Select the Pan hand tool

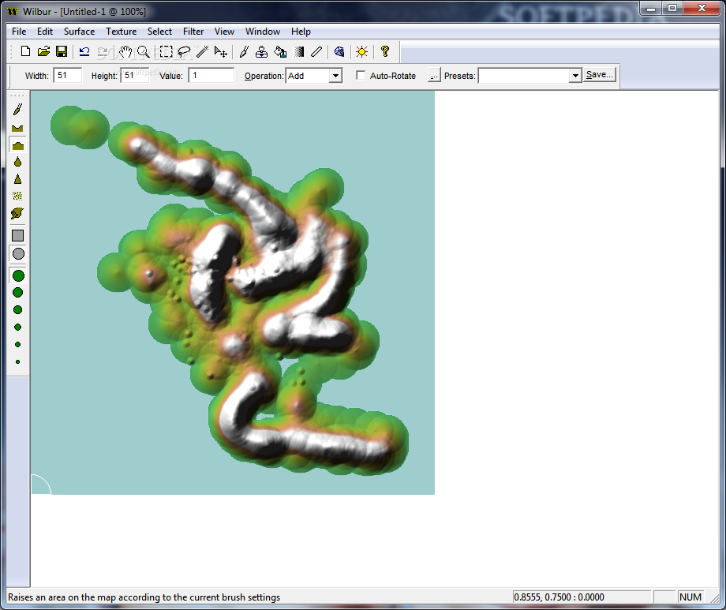pyautogui.click(x=125, y=51)
